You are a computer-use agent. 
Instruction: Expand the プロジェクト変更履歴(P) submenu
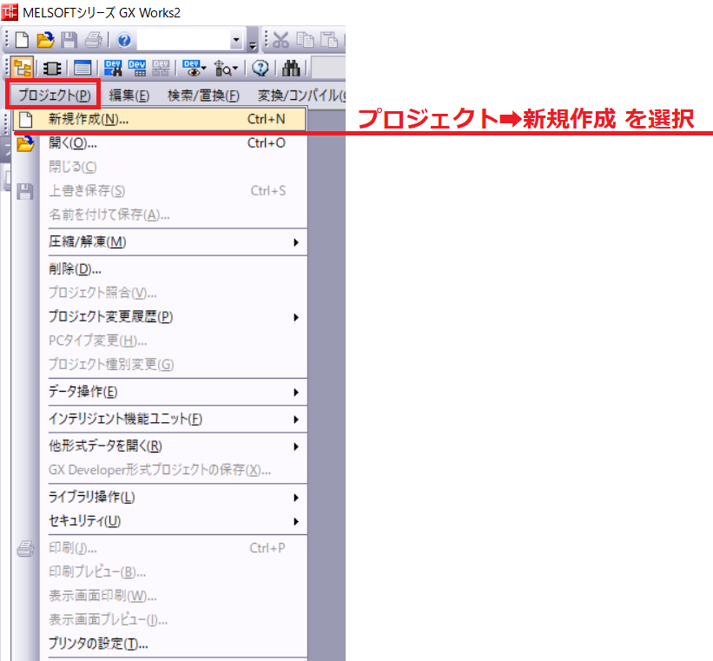(x=160, y=317)
